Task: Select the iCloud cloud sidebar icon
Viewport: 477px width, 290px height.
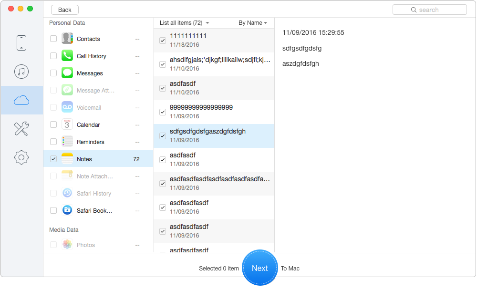Action: pyautogui.click(x=21, y=100)
